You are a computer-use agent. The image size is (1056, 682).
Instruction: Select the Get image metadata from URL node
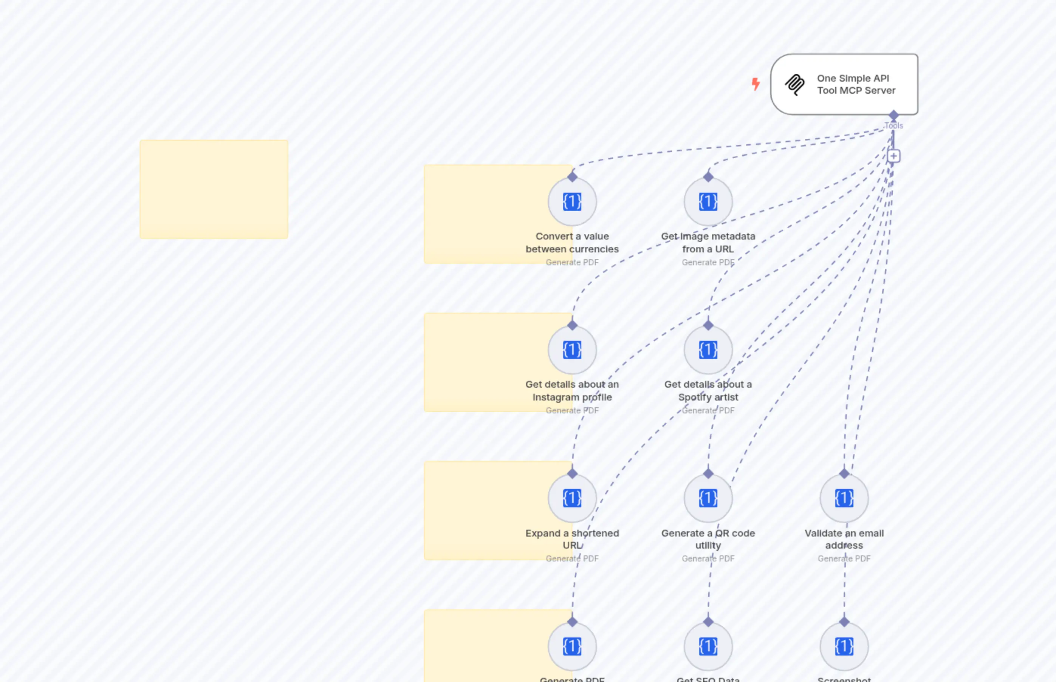(x=708, y=202)
